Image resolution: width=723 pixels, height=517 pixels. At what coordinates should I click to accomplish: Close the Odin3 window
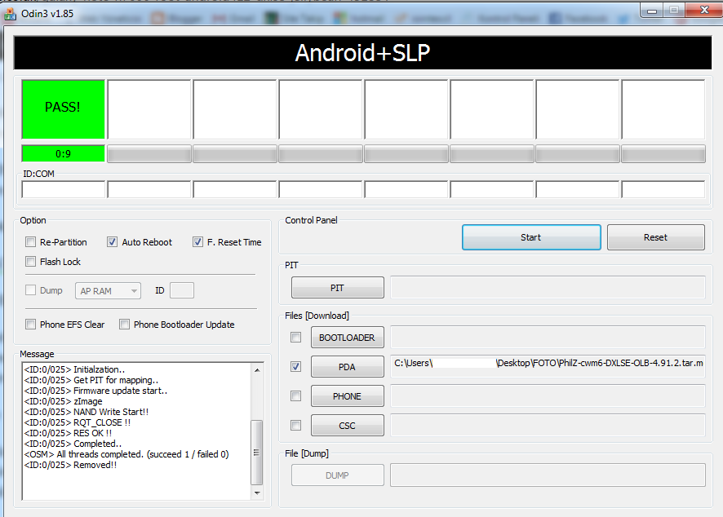coord(704,10)
